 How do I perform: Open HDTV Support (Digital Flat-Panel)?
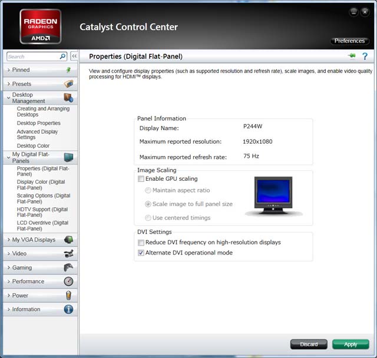[x=42, y=212]
